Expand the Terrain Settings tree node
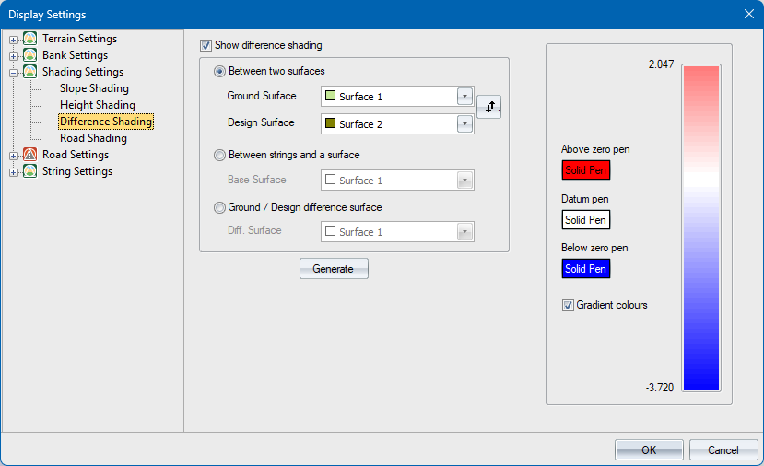This screenshot has width=764, height=466. coord(14,39)
